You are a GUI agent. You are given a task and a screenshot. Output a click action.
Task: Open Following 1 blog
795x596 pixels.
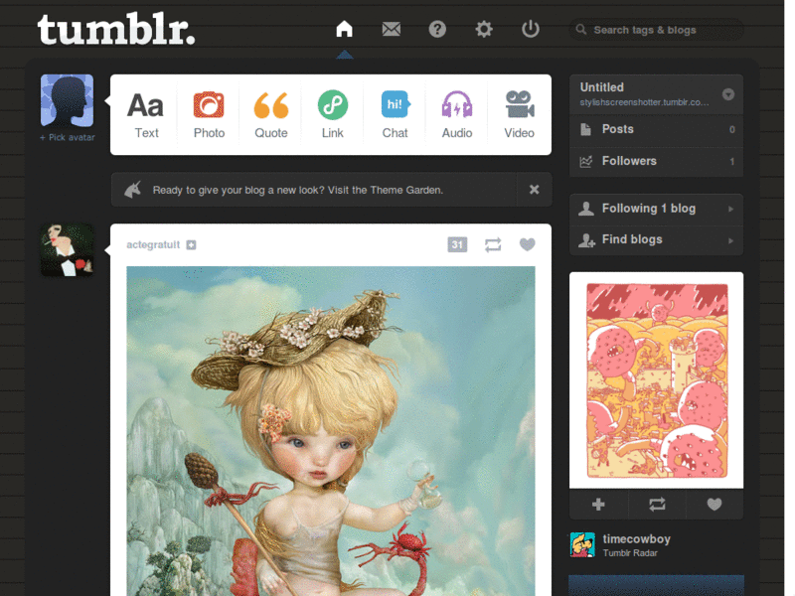pos(657,209)
